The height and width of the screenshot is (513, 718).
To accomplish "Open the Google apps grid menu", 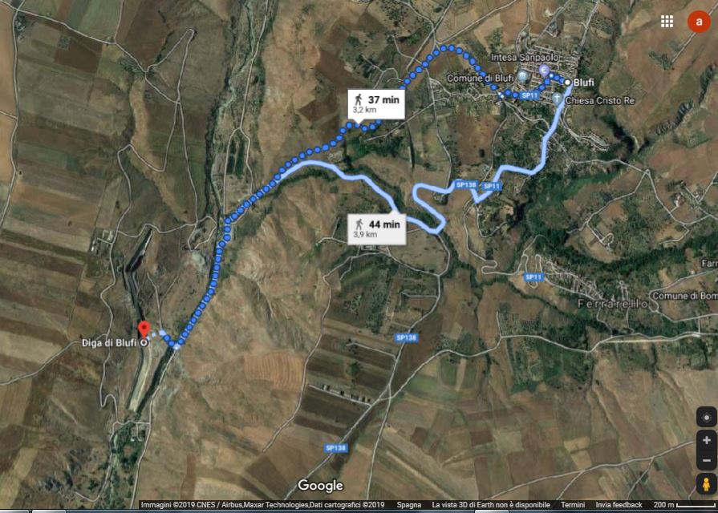I will pyautogui.click(x=667, y=21).
